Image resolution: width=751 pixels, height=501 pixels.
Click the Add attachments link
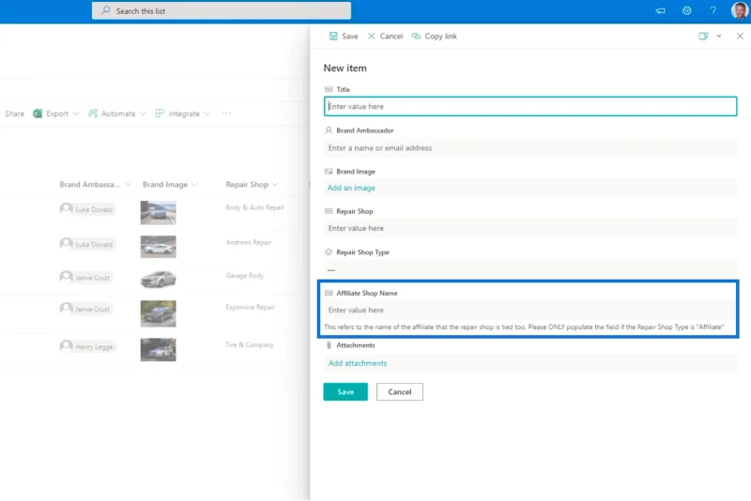click(x=358, y=363)
